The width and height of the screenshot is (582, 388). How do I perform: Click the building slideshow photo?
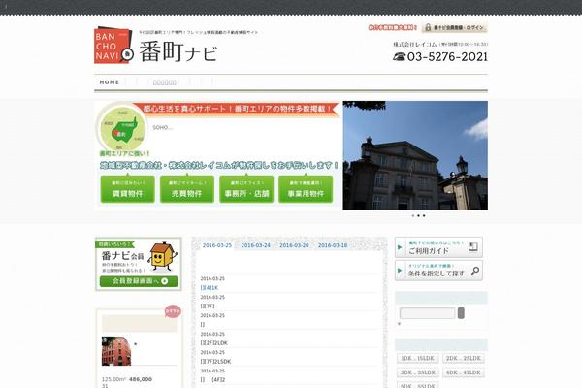[x=415, y=155]
